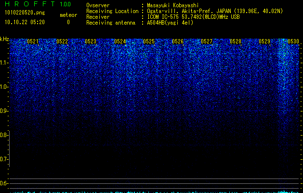Click the ICOM IC-575 receiver line
The image size is (303, 193).
pyautogui.click(x=193, y=17)
